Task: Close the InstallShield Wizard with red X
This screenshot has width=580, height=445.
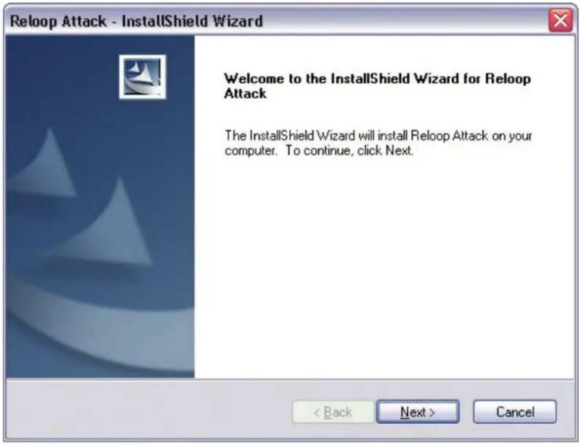Action: tap(560, 20)
